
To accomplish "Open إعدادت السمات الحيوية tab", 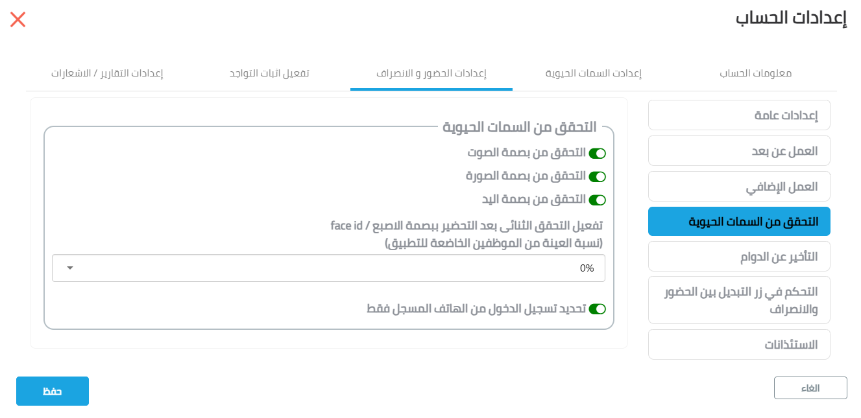I will pyautogui.click(x=594, y=73).
